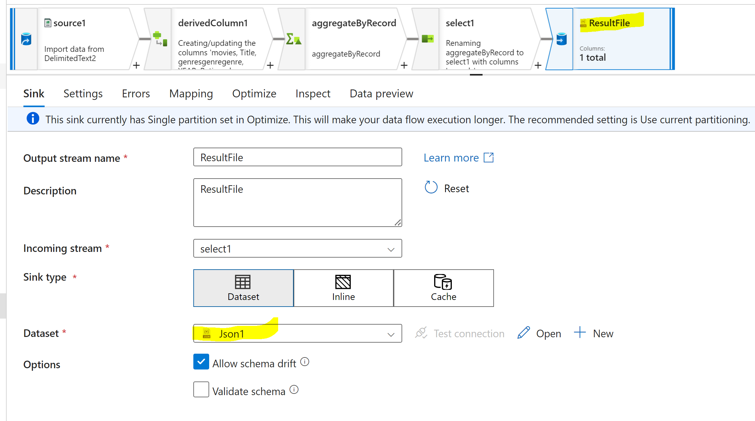Click the derivedColumn1 transformation icon
The height and width of the screenshot is (421, 755).
(160, 39)
